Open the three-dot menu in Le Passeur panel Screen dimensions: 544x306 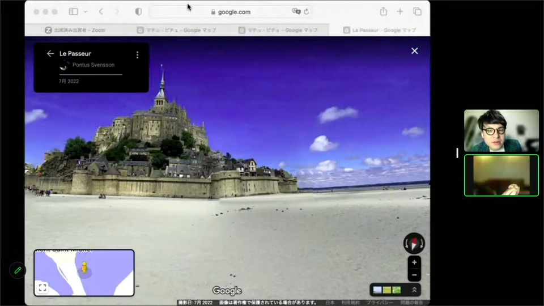tap(137, 55)
